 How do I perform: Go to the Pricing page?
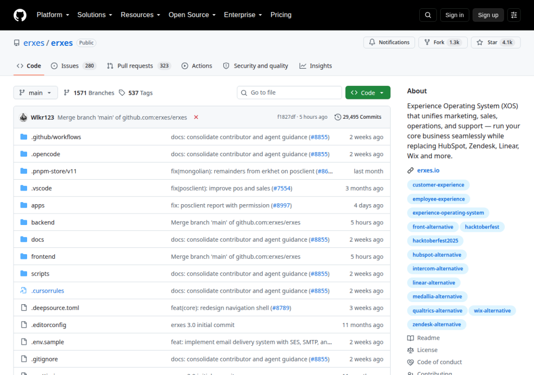[281, 15]
